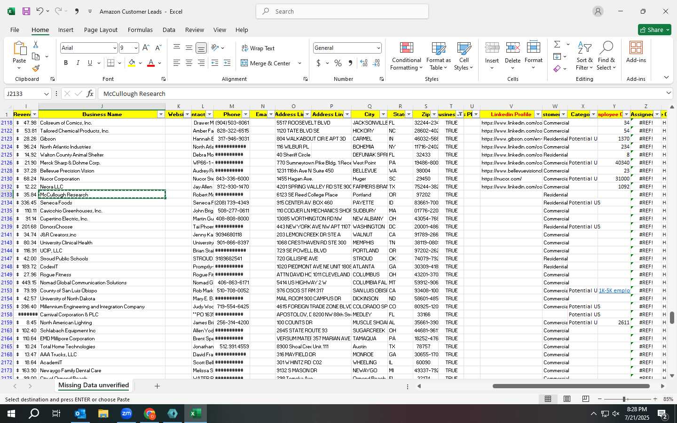Click the zoom slider handle

[x=624, y=399]
